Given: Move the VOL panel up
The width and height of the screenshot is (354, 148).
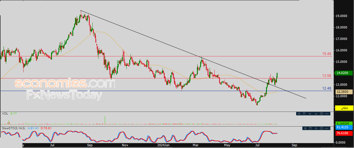Looking at the screenshot, I should 310,114.
